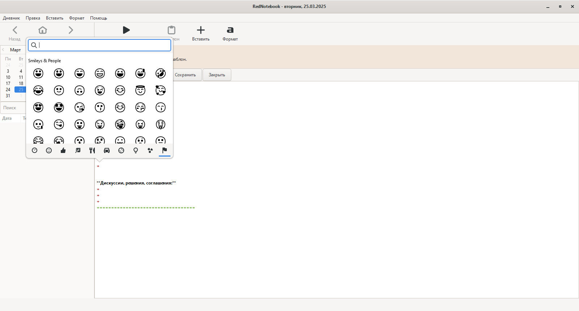This screenshot has width=579, height=311.
Task: Select the Travel & Places car icon
Action: pos(107,150)
